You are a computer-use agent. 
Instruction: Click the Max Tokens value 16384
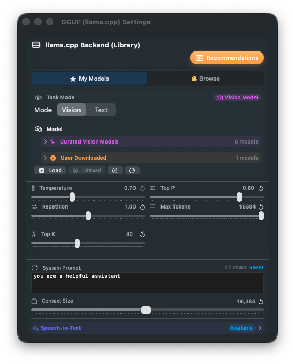(x=247, y=206)
